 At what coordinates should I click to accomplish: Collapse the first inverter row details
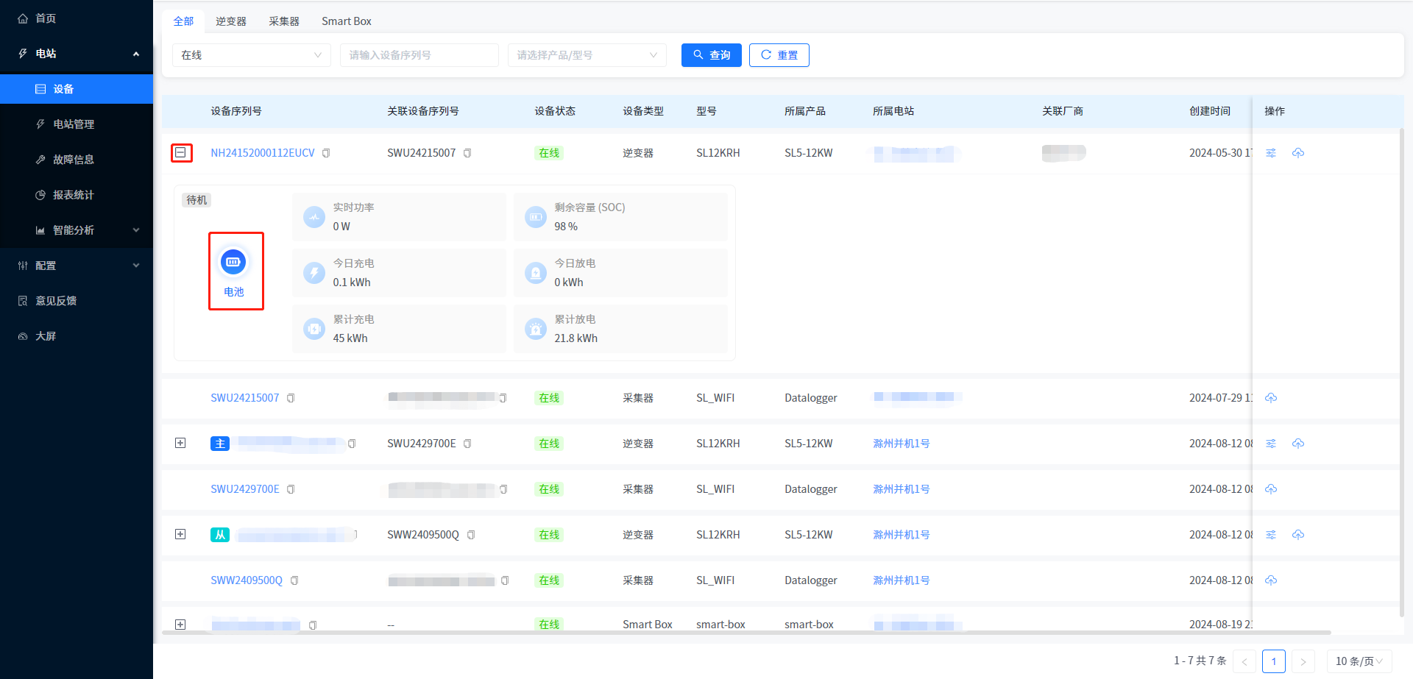tap(180, 152)
